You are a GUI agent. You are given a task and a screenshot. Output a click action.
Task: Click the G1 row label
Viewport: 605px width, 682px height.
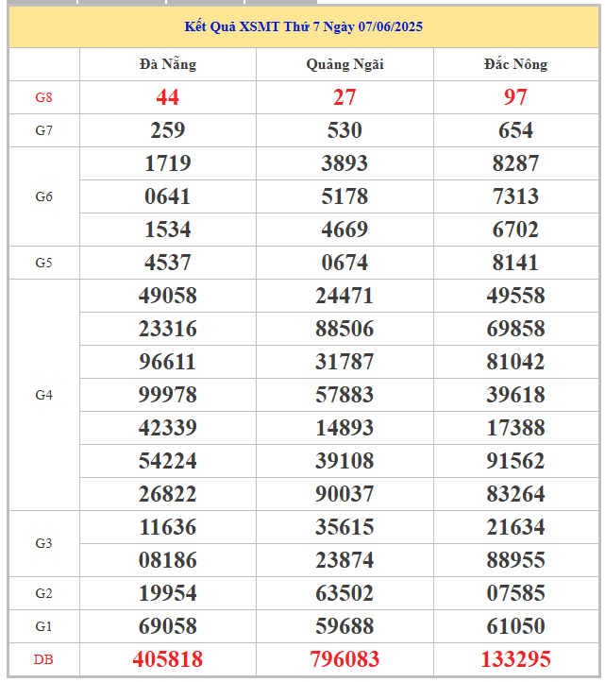(x=44, y=626)
